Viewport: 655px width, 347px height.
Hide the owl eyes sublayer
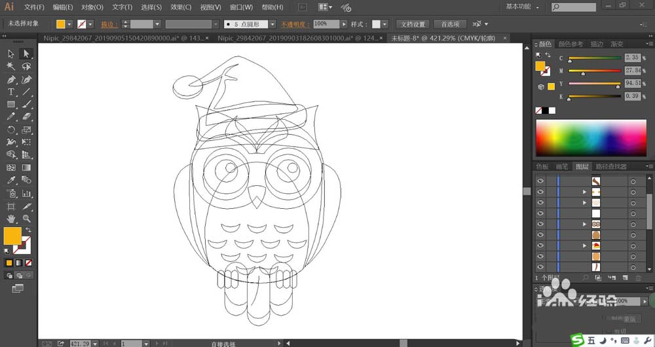pos(540,224)
